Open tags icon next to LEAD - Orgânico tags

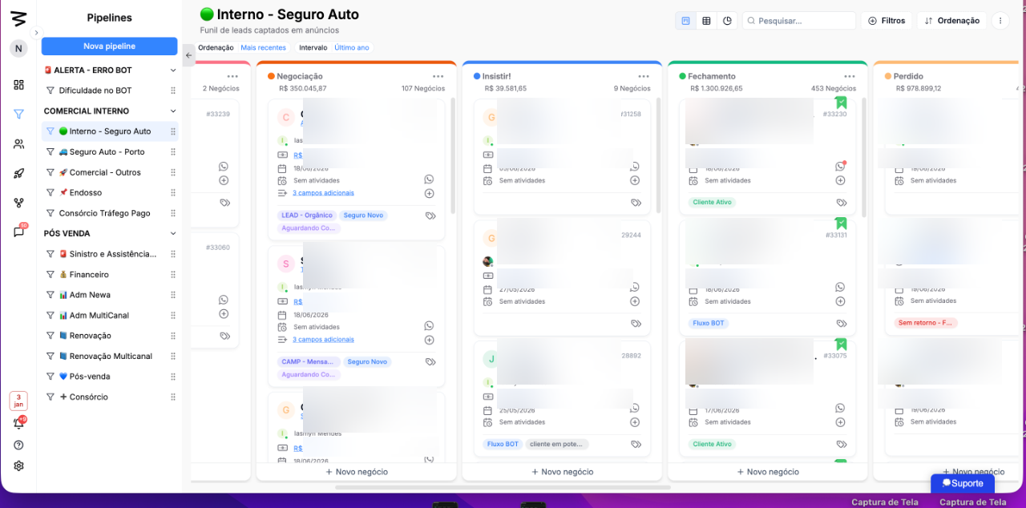click(430, 216)
